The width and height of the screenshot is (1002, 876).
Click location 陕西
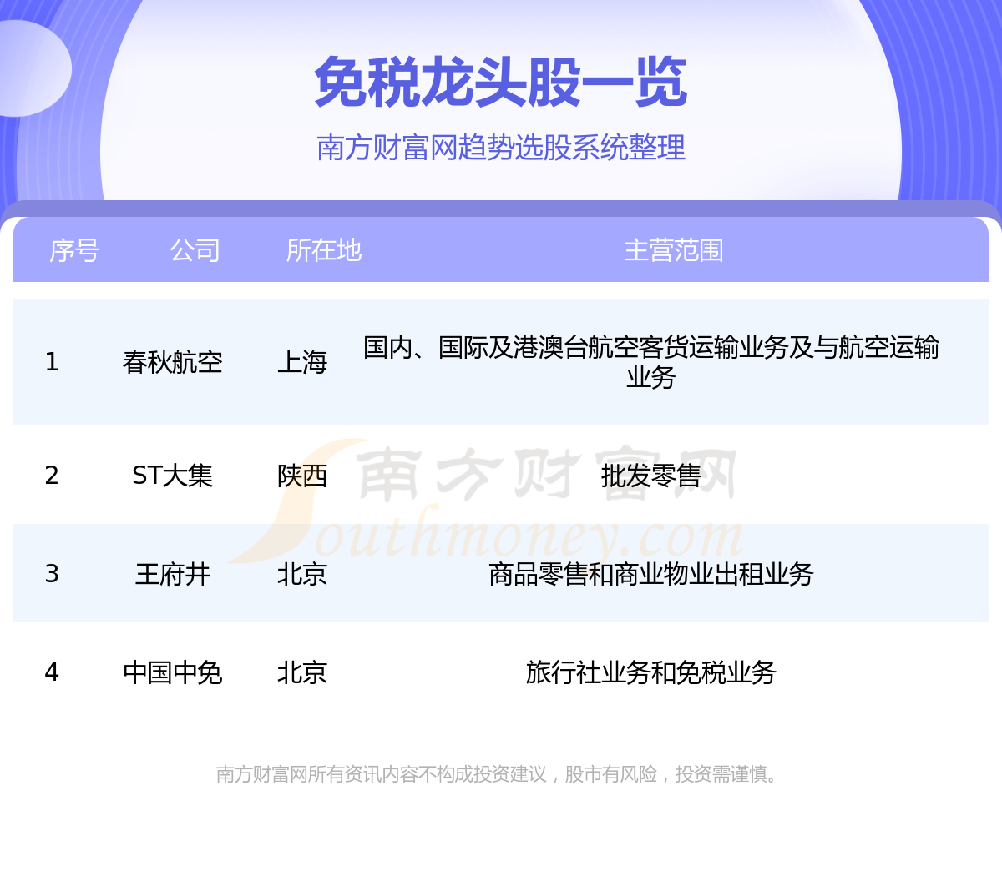click(x=302, y=476)
